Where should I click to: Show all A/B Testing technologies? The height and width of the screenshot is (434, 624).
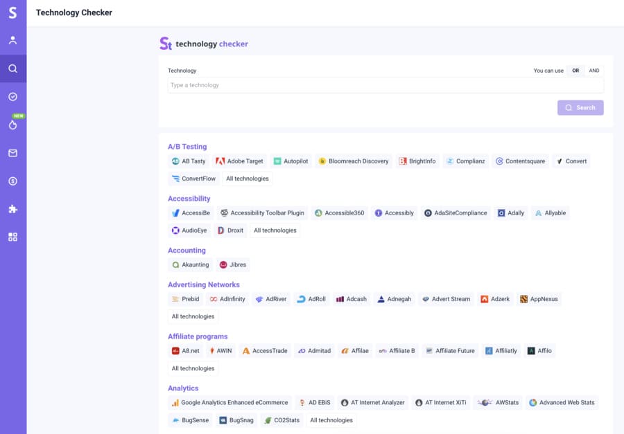coord(247,178)
